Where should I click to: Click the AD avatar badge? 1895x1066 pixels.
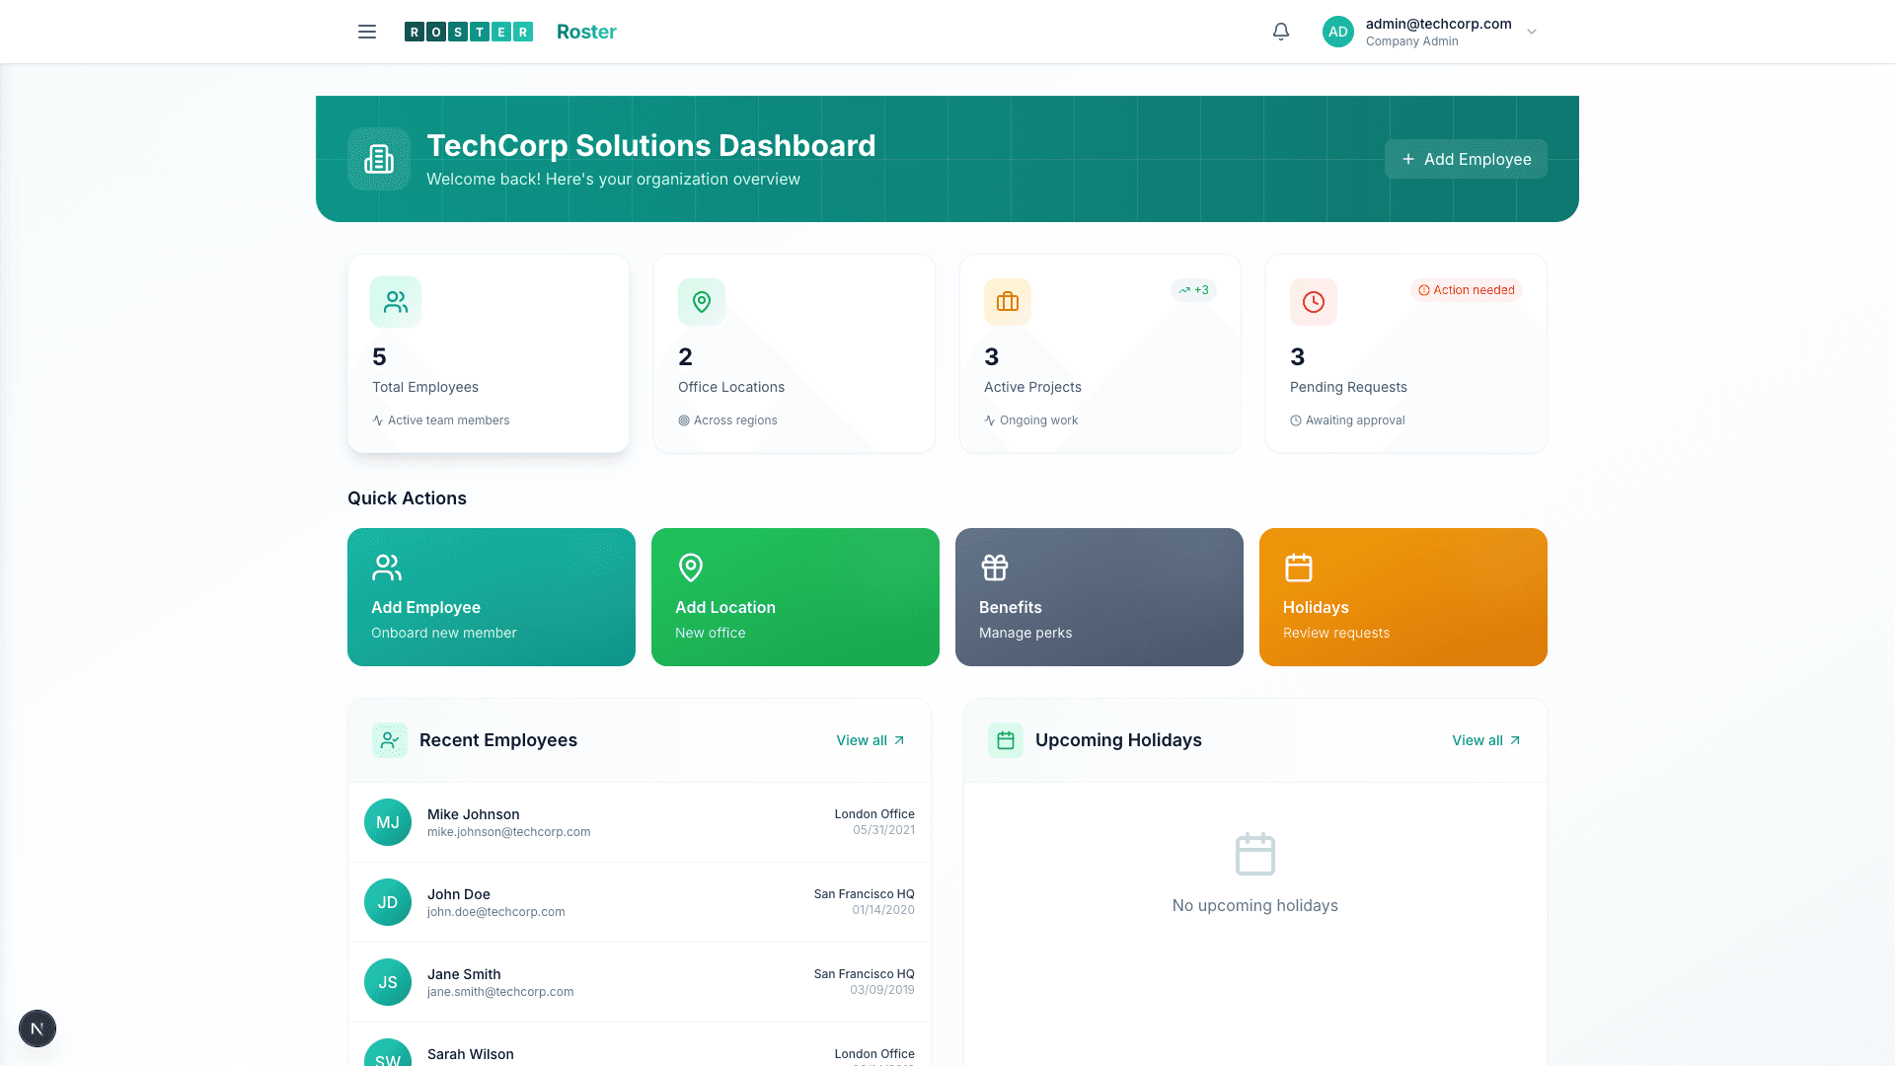pyautogui.click(x=1337, y=32)
